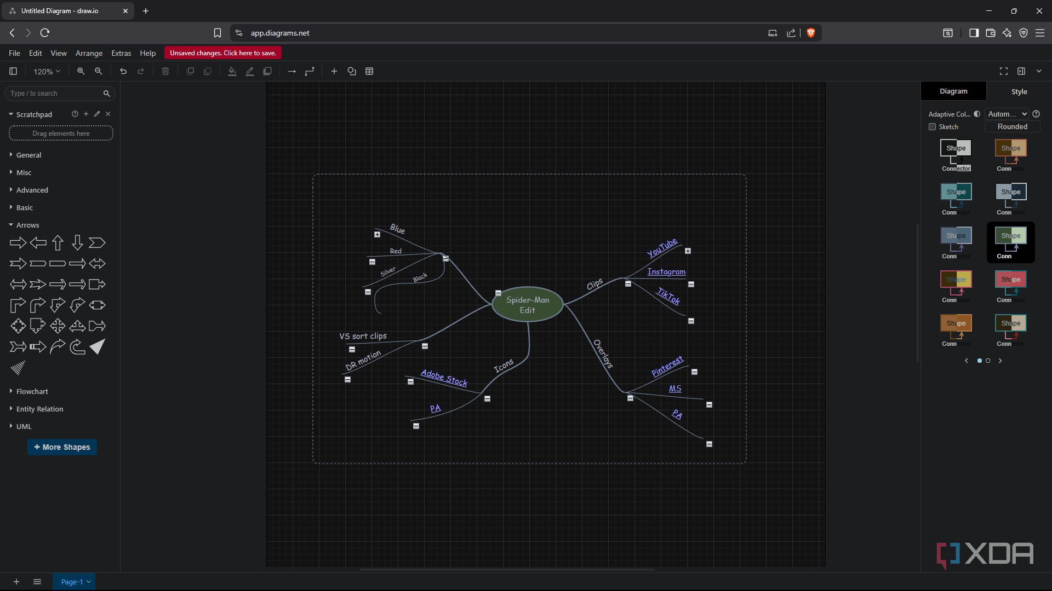Collapse the Spider-Man Edit root toggle
This screenshot has height=591, width=1052.
point(498,293)
